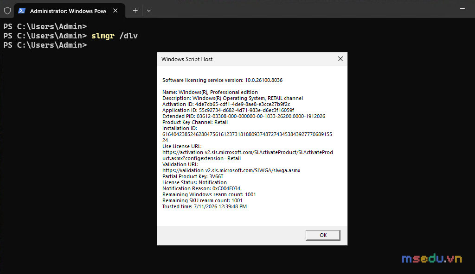Click the Application ID line
This screenshot has height=274, width=475.
click(228, 110)
